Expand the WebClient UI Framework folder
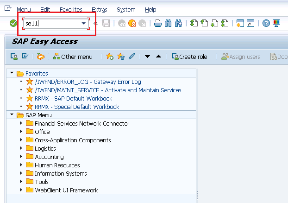Viewport: 288px width, 203px height. (21, 190)
